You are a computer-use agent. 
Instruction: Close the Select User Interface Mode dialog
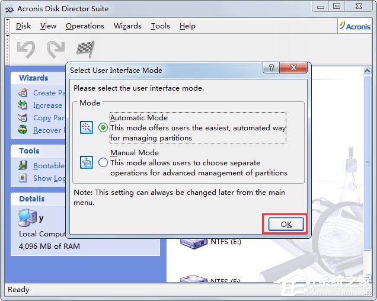tap(293, 68)
